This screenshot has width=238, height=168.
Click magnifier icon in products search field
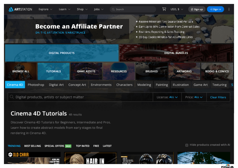[x=12, y=97]
